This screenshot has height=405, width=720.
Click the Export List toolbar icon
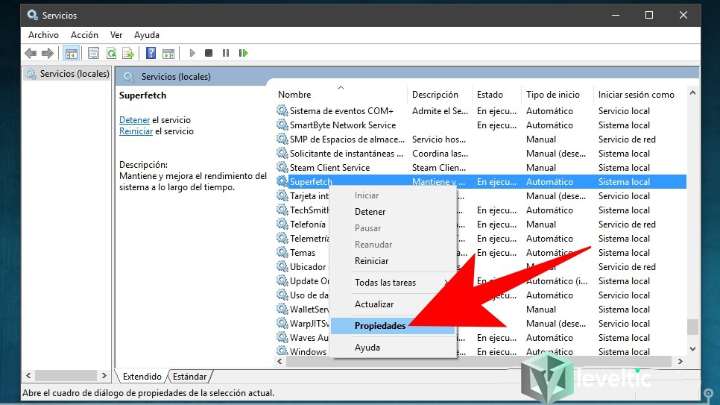pyautogui.click(x=128, y=53)
